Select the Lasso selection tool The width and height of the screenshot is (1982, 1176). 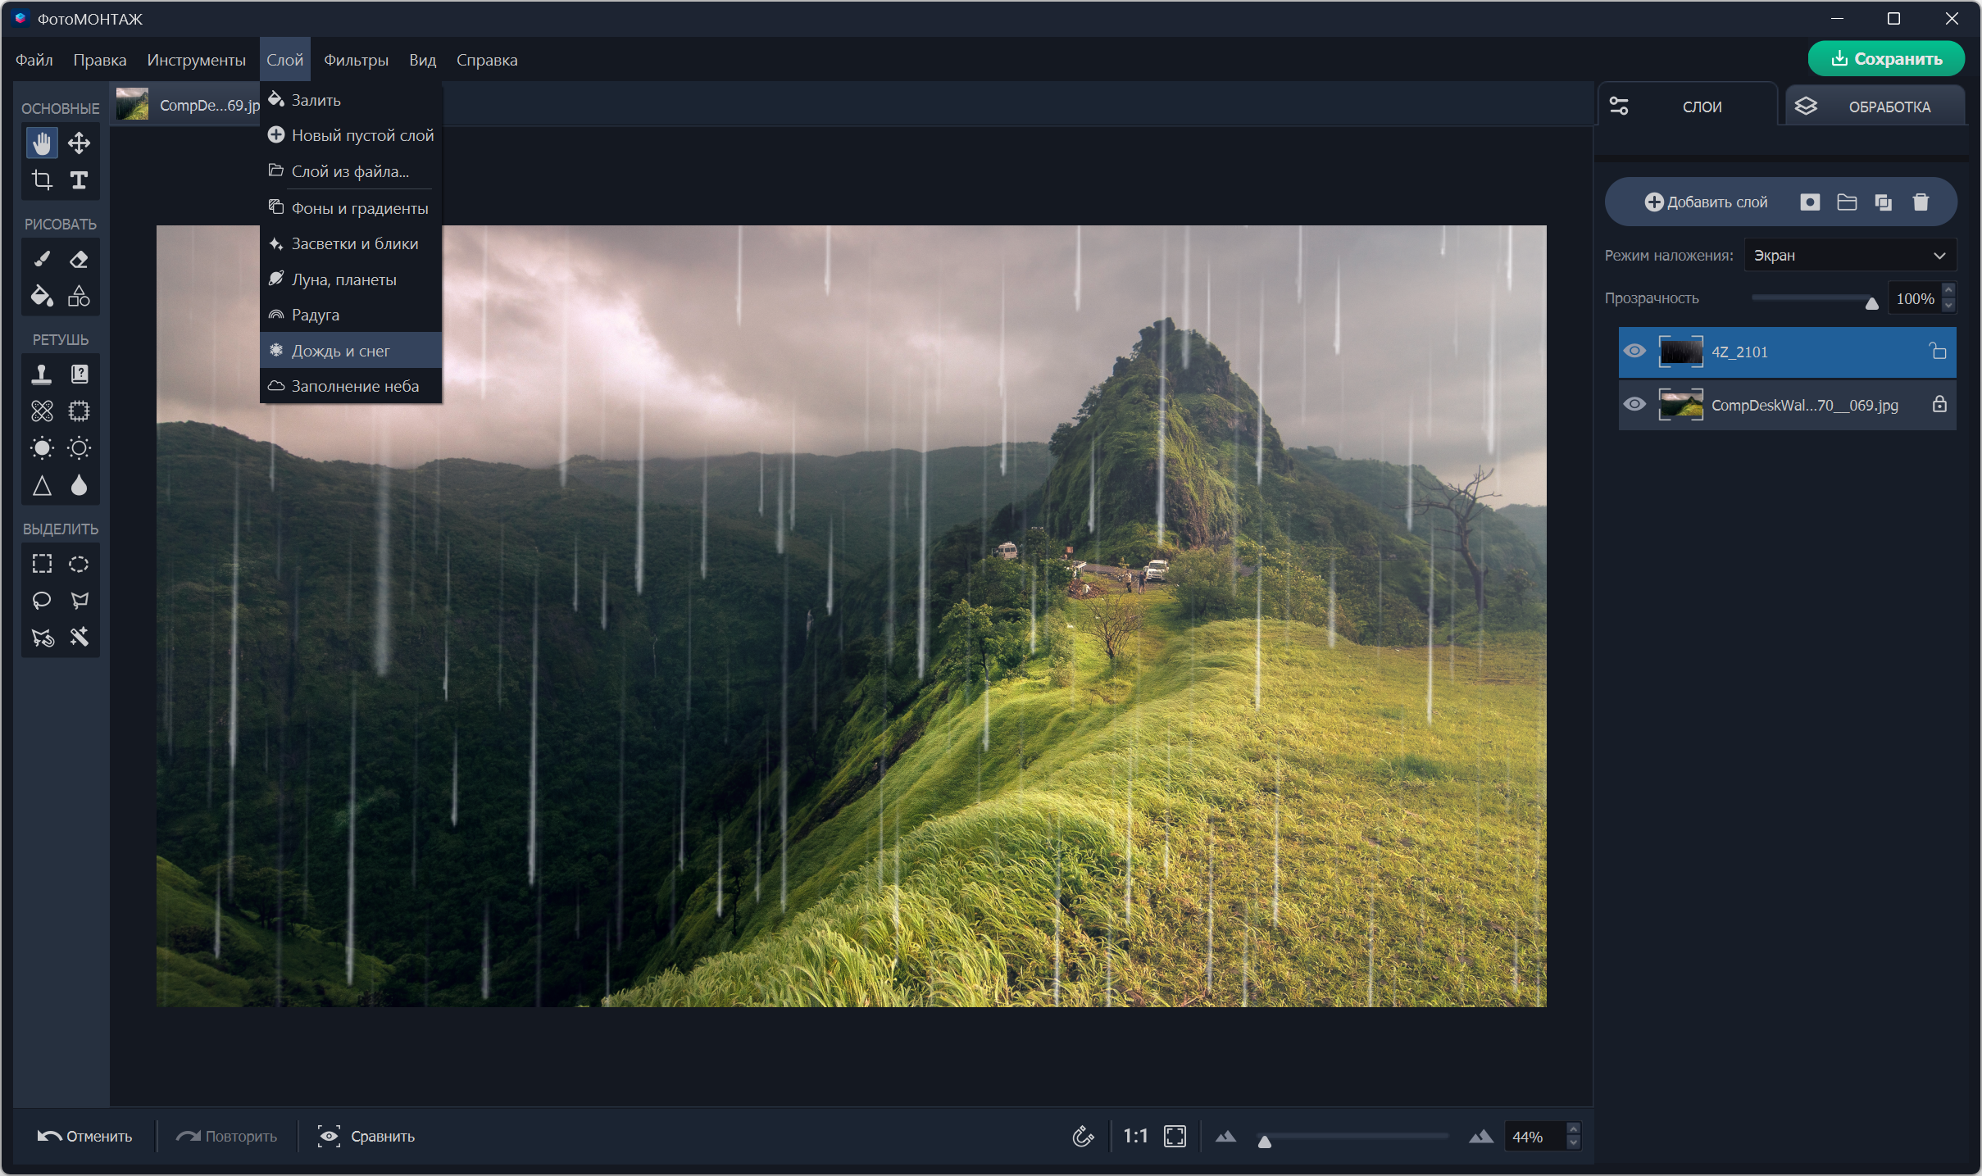(42, 601)
